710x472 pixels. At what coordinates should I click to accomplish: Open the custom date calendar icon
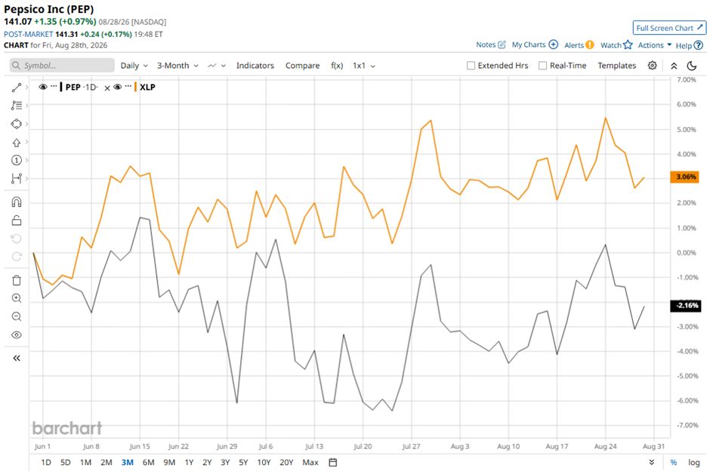(333, 462)
